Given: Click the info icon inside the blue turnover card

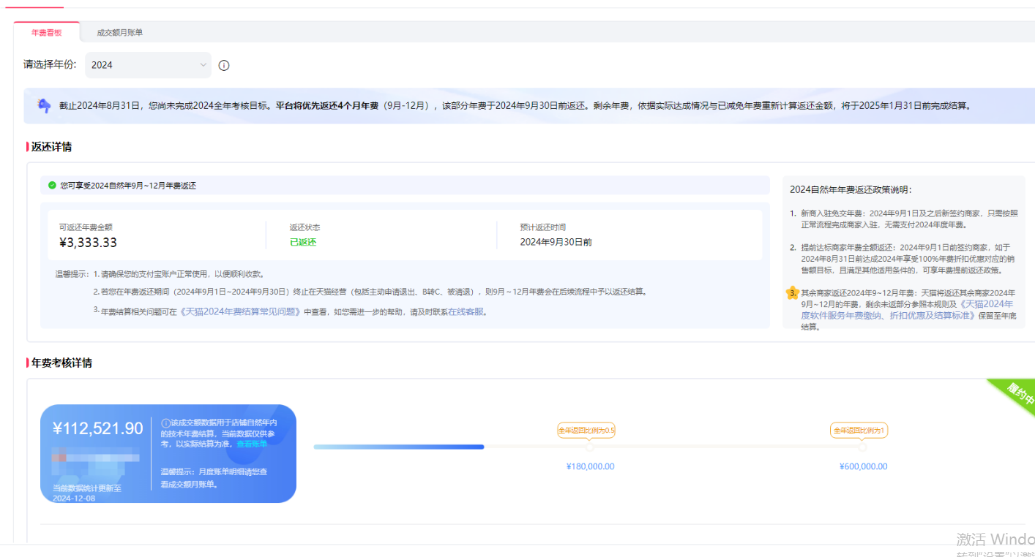Looking at the screenshot, I should tap(165, 423).
